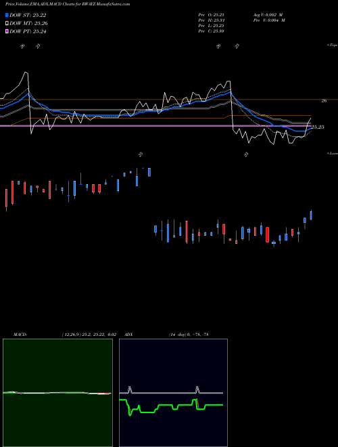Click the chart title mentioning MunafaSutra.com
338x447 pixels.
click(x=68, y=4)
